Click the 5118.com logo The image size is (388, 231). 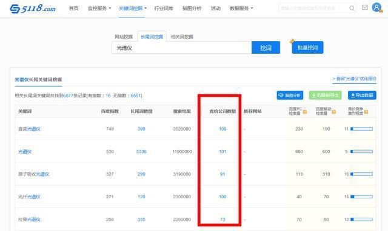[x=33, y=8]
